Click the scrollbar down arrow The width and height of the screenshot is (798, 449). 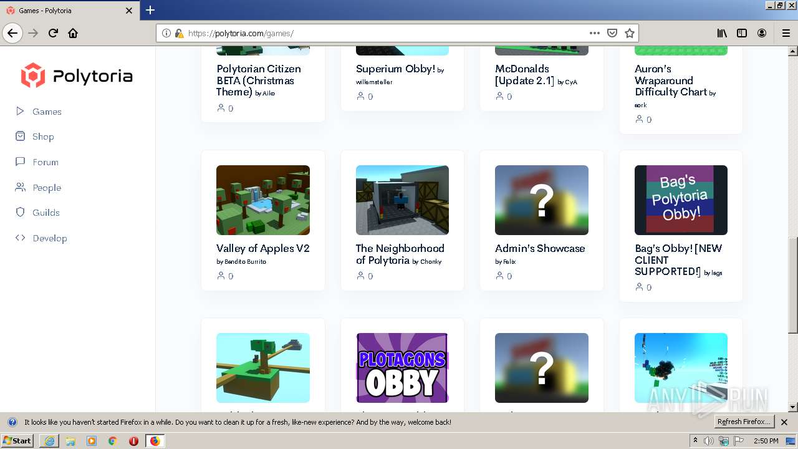[x=792, y=407]
